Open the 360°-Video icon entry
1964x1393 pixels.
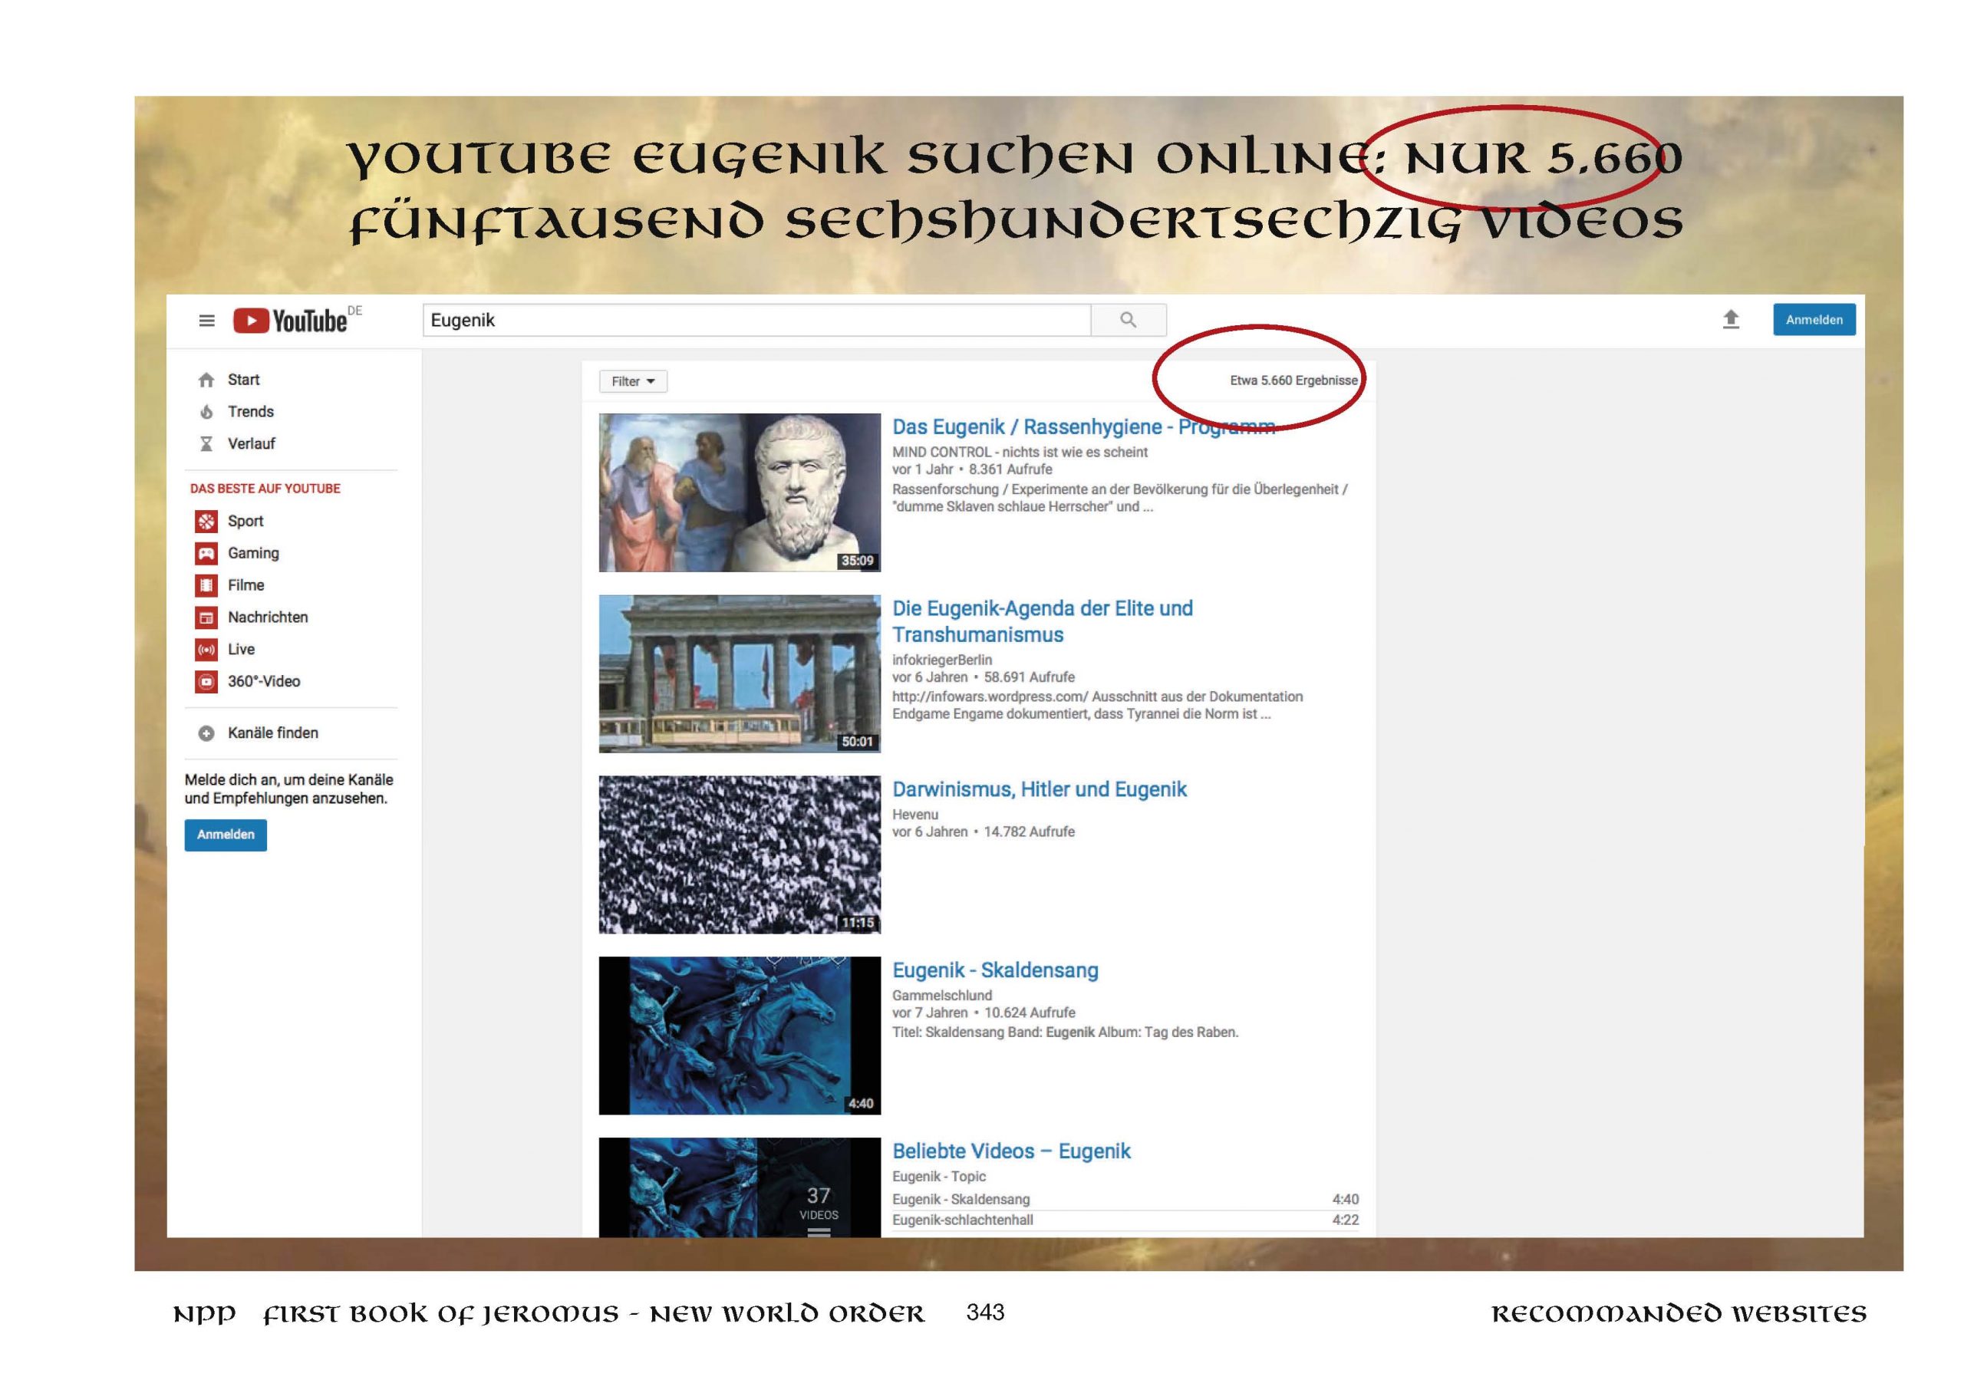tap(206, 682)
